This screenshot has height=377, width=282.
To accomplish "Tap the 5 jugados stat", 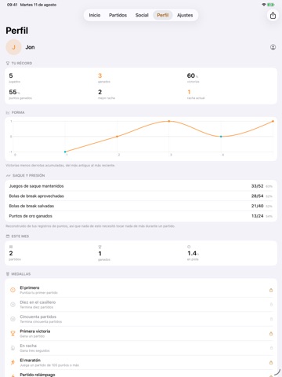I will [x=14, y=78].
